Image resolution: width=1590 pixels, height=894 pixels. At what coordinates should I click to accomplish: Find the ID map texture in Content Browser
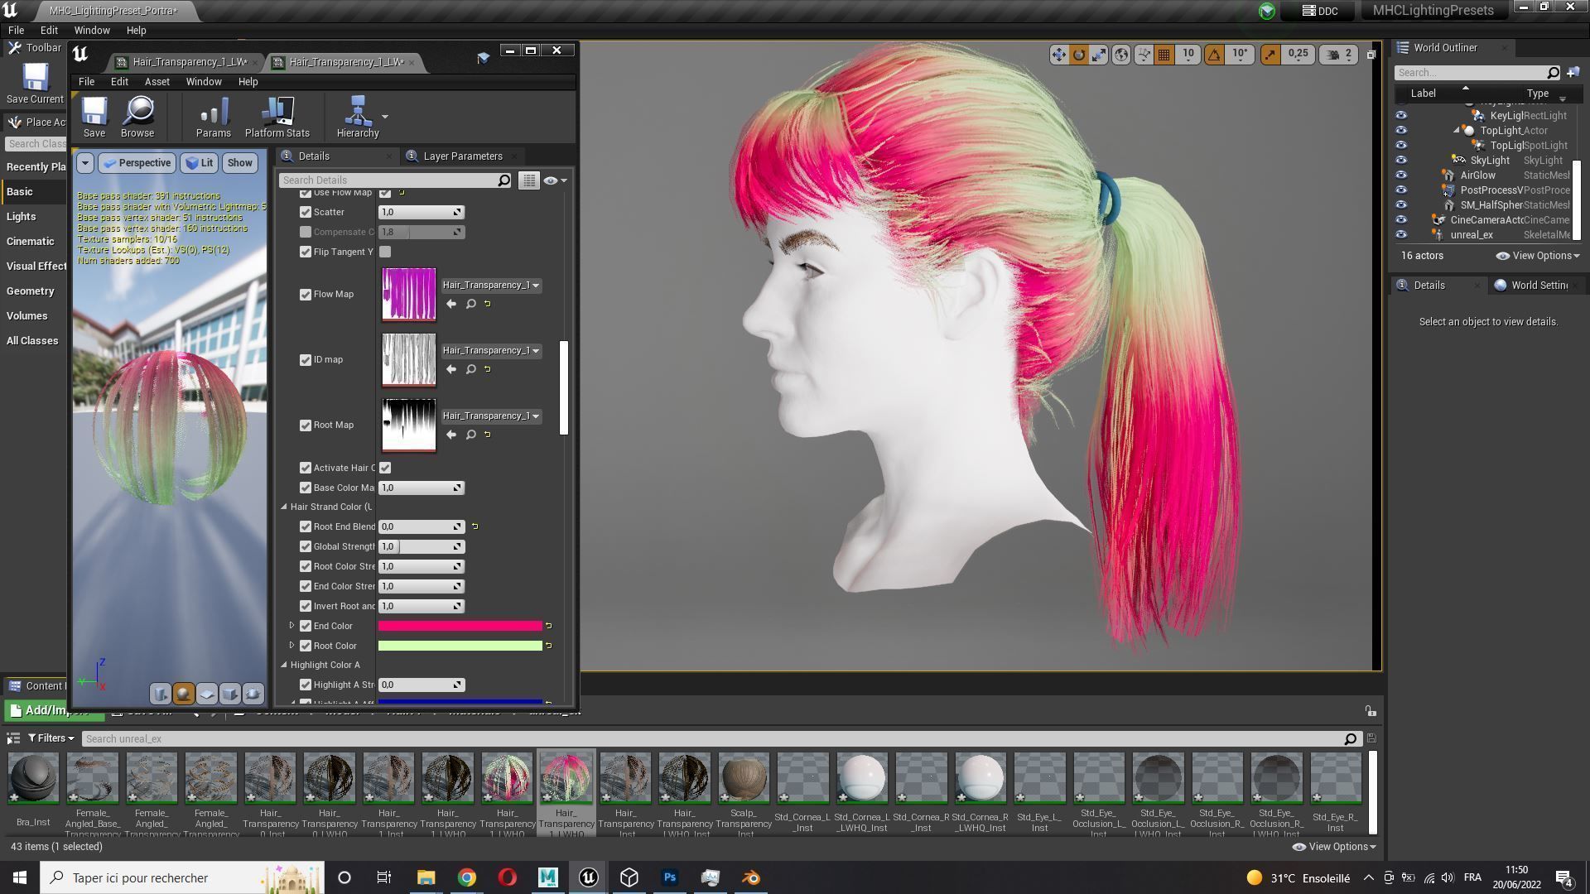tap(470, 369)
